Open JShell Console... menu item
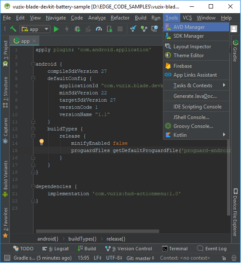This screenshot has width=241, height=263. pyautogui.click(x=196, y=117)
